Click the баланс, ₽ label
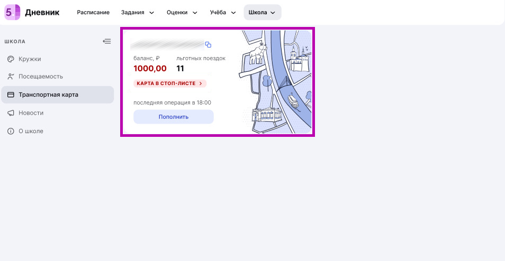The image size is (505, 261). click(147, 59)
